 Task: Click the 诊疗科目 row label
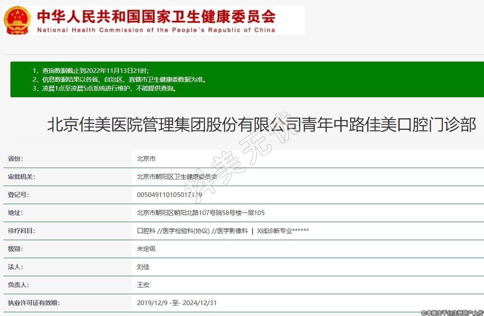point(21,231)
